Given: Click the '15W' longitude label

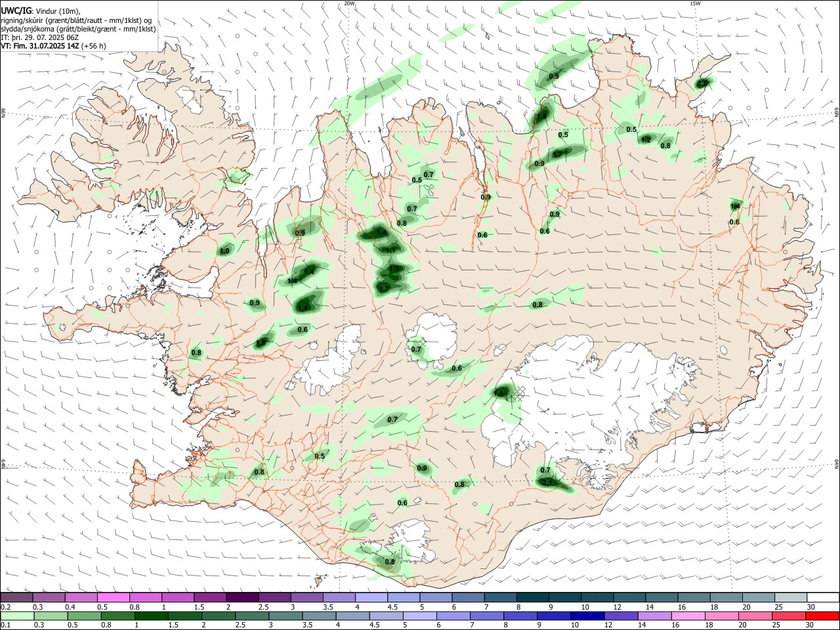Looking at the screenshot, I should [695, 3].
